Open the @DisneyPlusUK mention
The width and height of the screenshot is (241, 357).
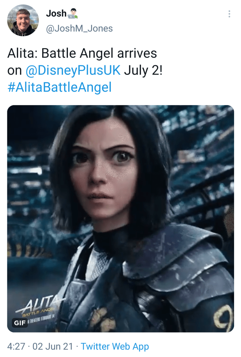(x=73, y=70)
